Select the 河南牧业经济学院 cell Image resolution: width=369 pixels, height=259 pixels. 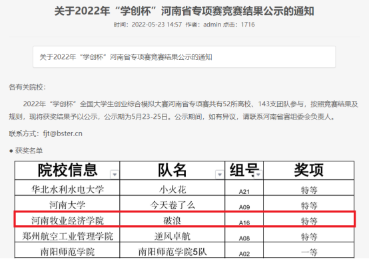point(67,219)
